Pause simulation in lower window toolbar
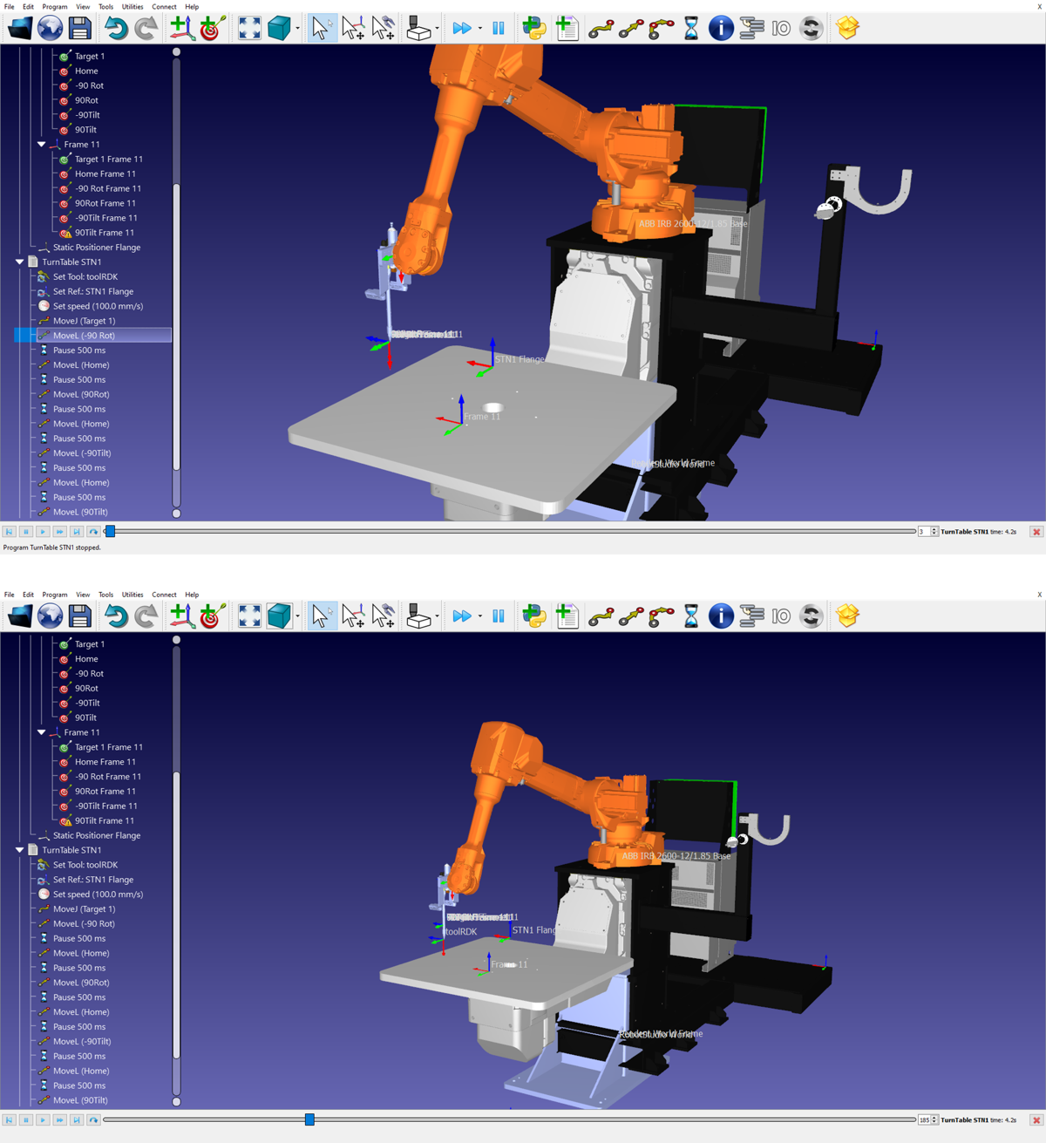The height and width of the screenshot is (1143, 1046). tap(498, 616)
